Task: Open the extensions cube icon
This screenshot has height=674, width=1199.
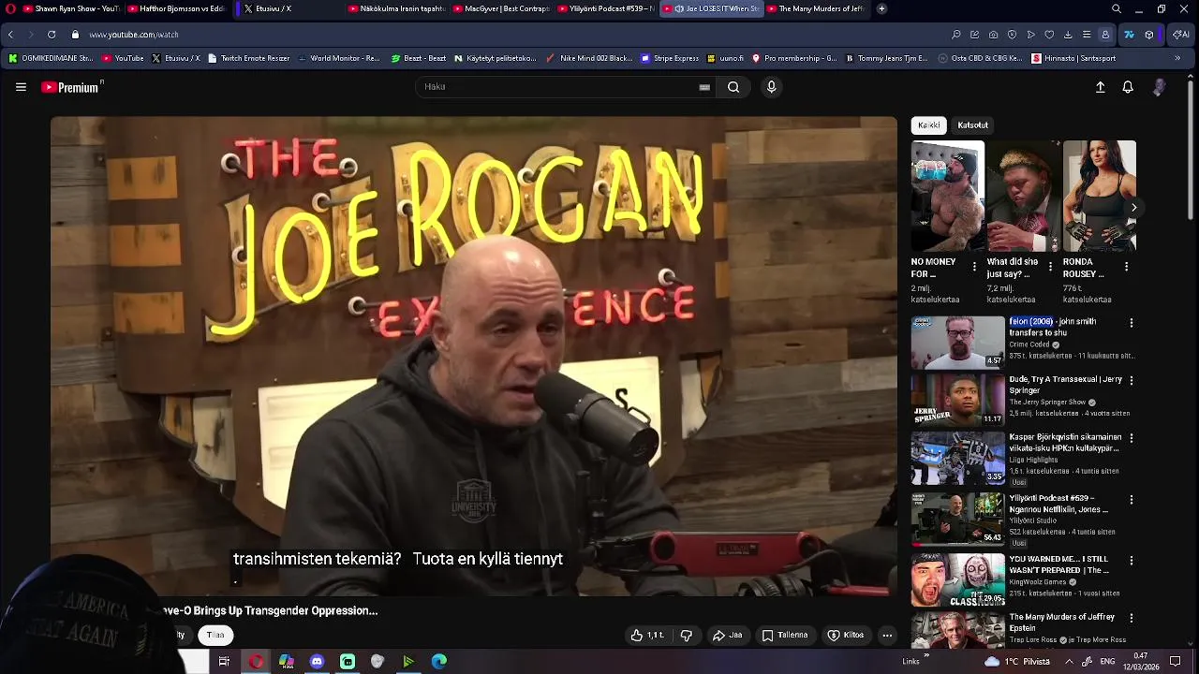Action: coord(1149,35)
